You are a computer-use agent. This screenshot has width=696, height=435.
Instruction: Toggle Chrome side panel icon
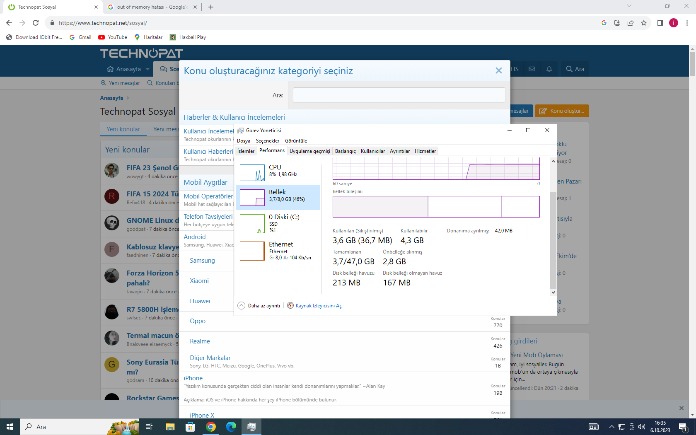coord(660,23)
